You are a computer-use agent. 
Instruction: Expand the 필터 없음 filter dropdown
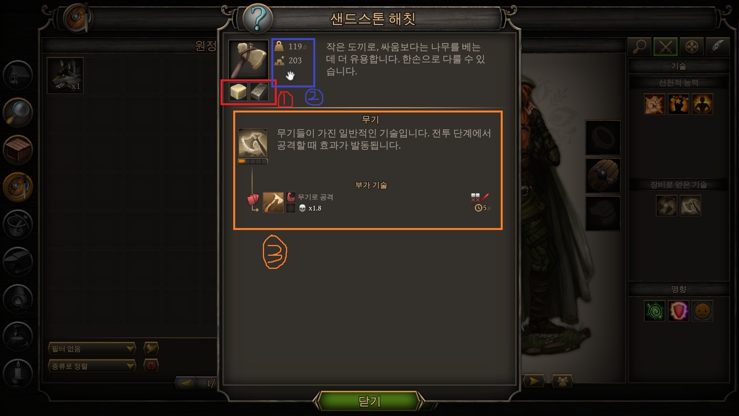tap(92, 349)
